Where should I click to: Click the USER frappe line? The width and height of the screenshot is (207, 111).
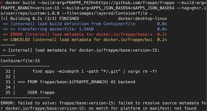pos(41,92)
